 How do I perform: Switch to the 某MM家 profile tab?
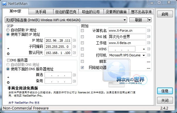(15, 11)
